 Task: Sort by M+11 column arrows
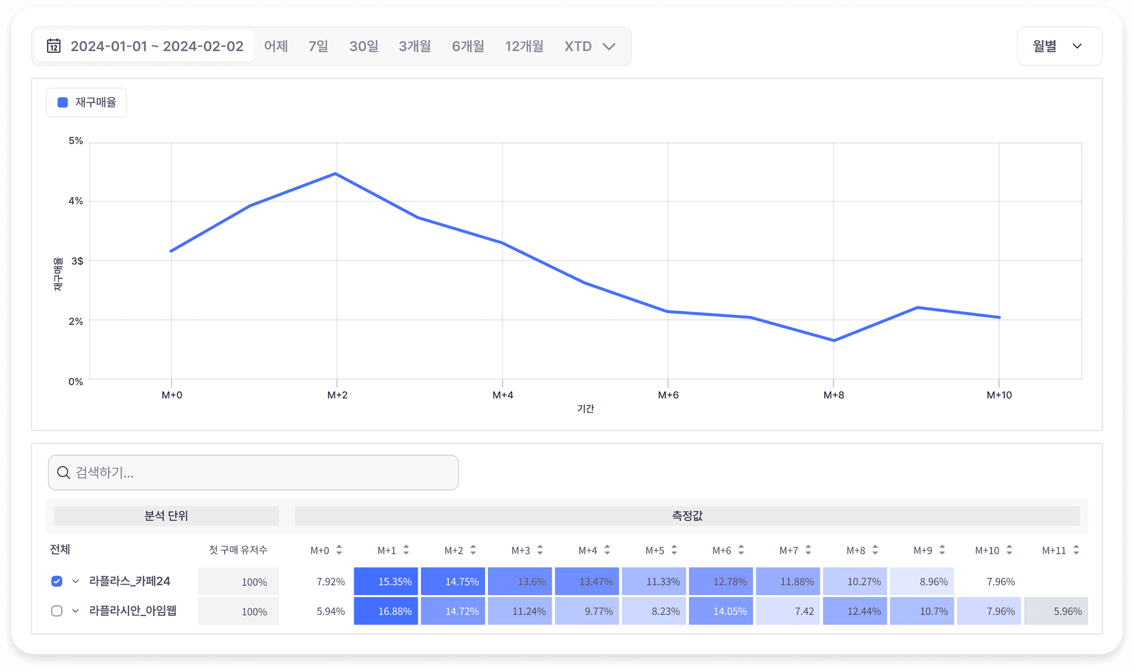pos(1076,550)
